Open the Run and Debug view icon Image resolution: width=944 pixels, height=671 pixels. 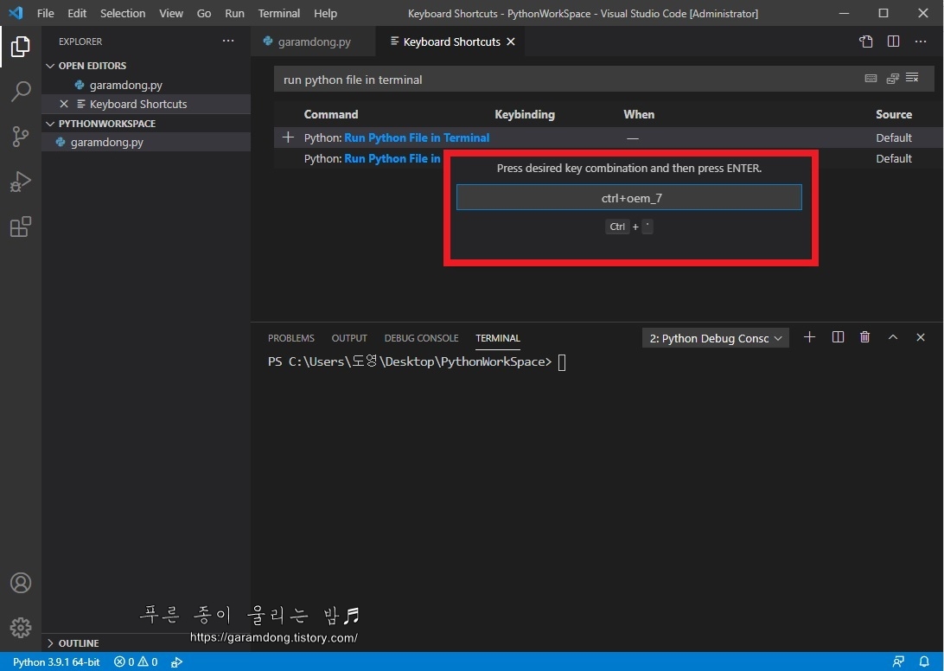[x=21, y=182]
